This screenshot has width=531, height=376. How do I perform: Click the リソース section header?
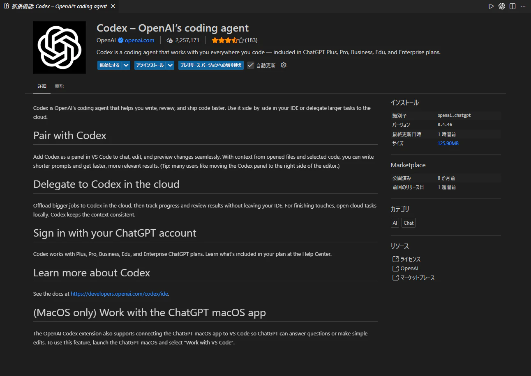400,246
